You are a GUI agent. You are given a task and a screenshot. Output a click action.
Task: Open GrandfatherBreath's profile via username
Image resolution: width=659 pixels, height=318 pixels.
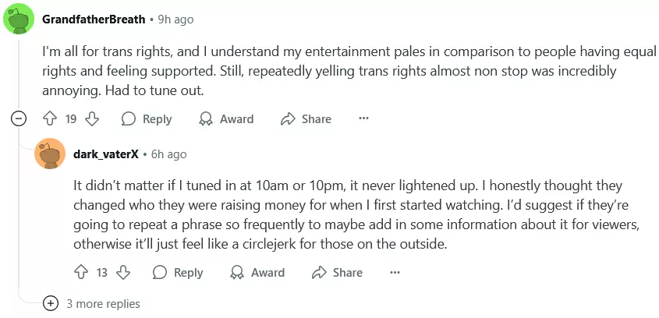[94, 19]
